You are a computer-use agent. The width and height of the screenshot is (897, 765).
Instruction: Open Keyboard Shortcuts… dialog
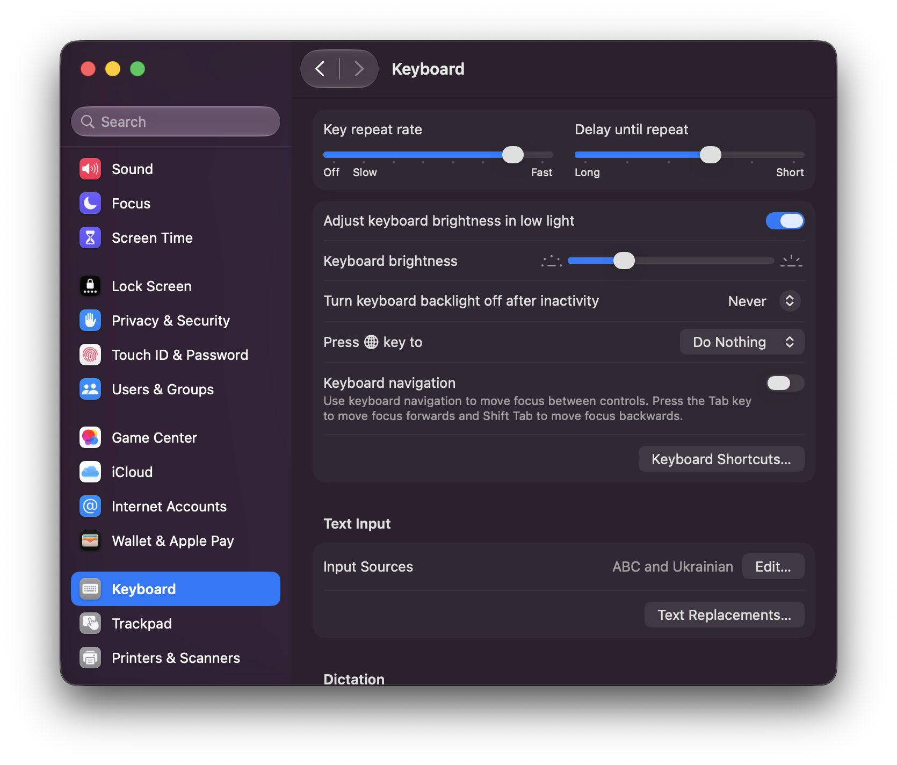coord(721,459)
